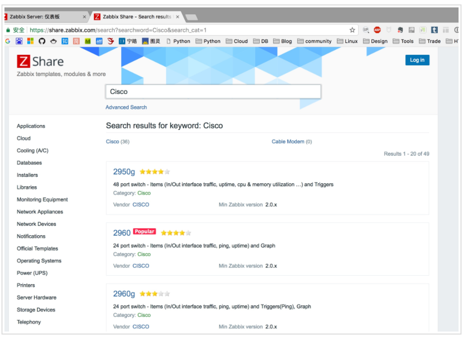Open the Microsoft four-color bookmark icon
The image size is (463, 337).
(30, 41)
